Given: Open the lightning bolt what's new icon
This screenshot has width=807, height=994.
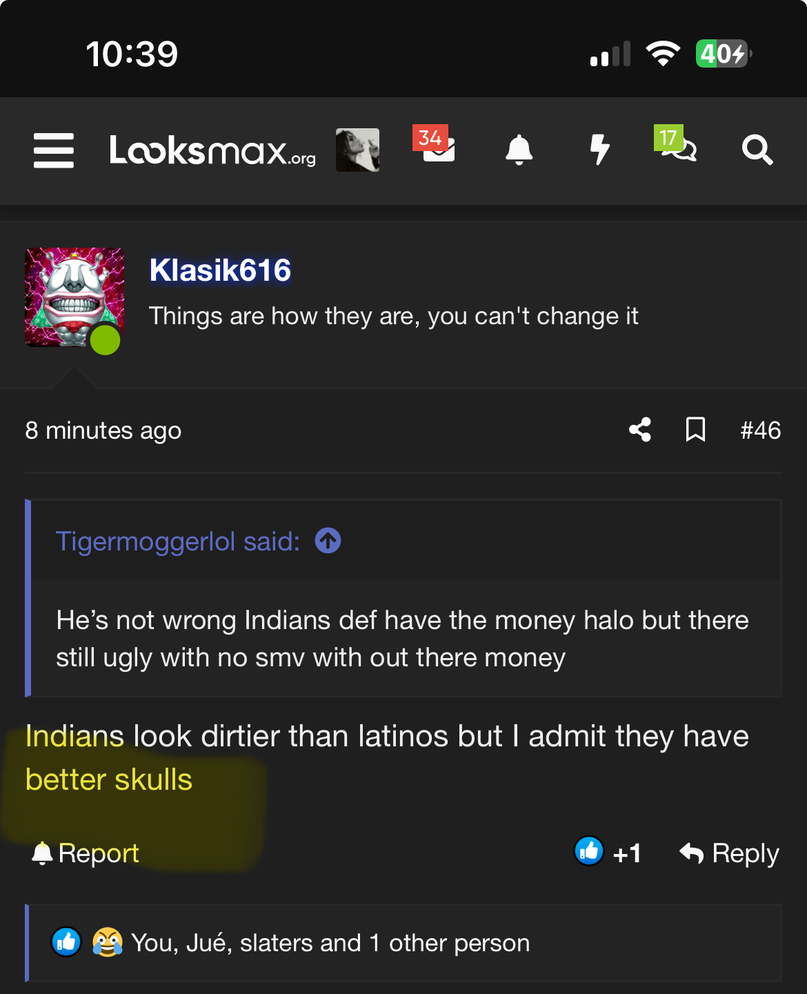Looking at the screenshot, I should pos(599,150).
